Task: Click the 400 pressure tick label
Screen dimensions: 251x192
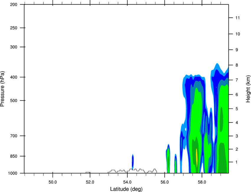Action: click(x=14, y=77)
